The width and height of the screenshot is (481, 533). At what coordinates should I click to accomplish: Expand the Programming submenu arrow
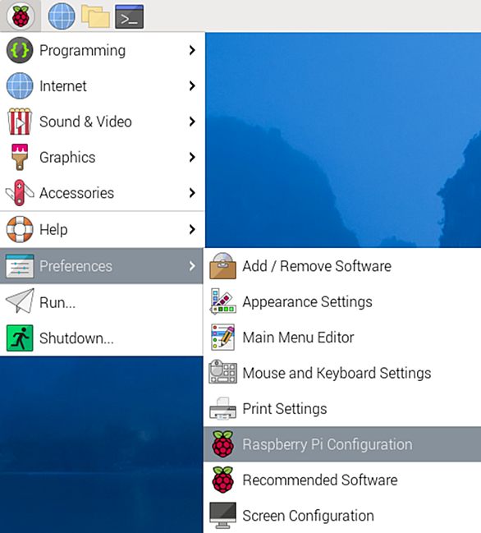tap(192, 50)
